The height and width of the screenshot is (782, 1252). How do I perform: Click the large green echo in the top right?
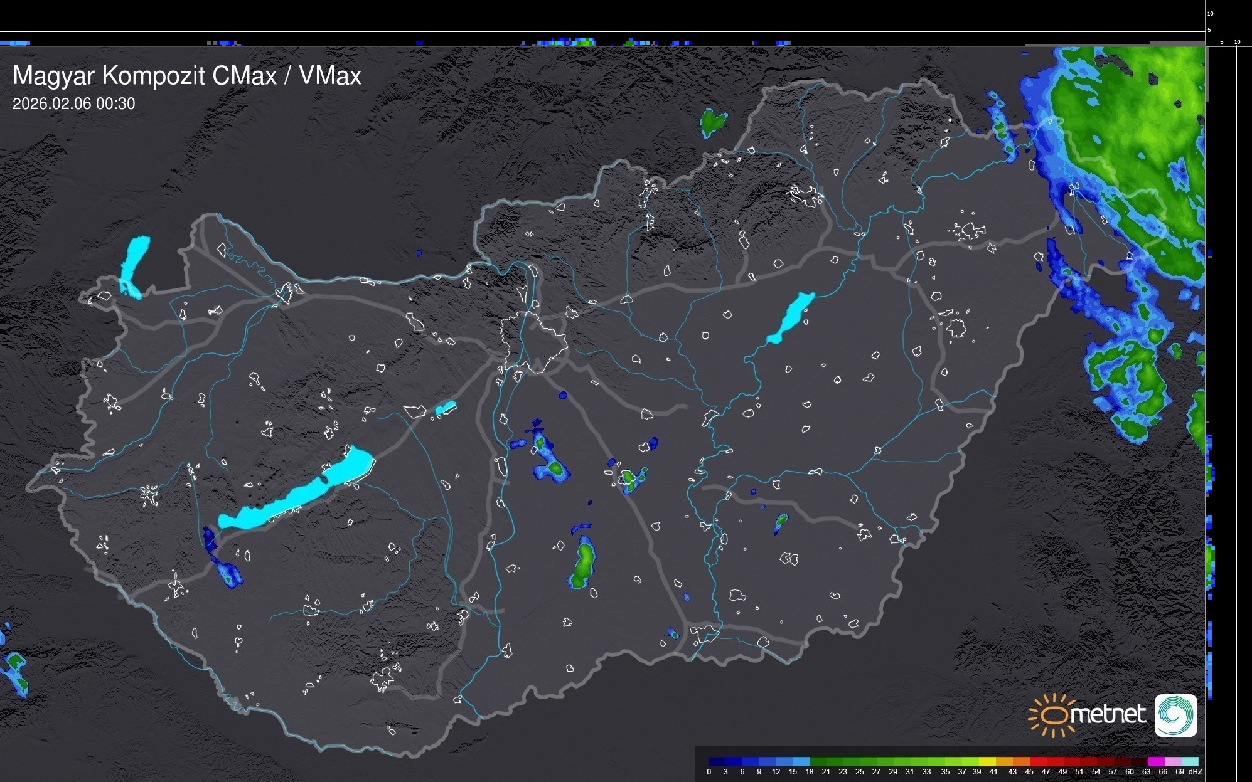(x=1130, y=125)
